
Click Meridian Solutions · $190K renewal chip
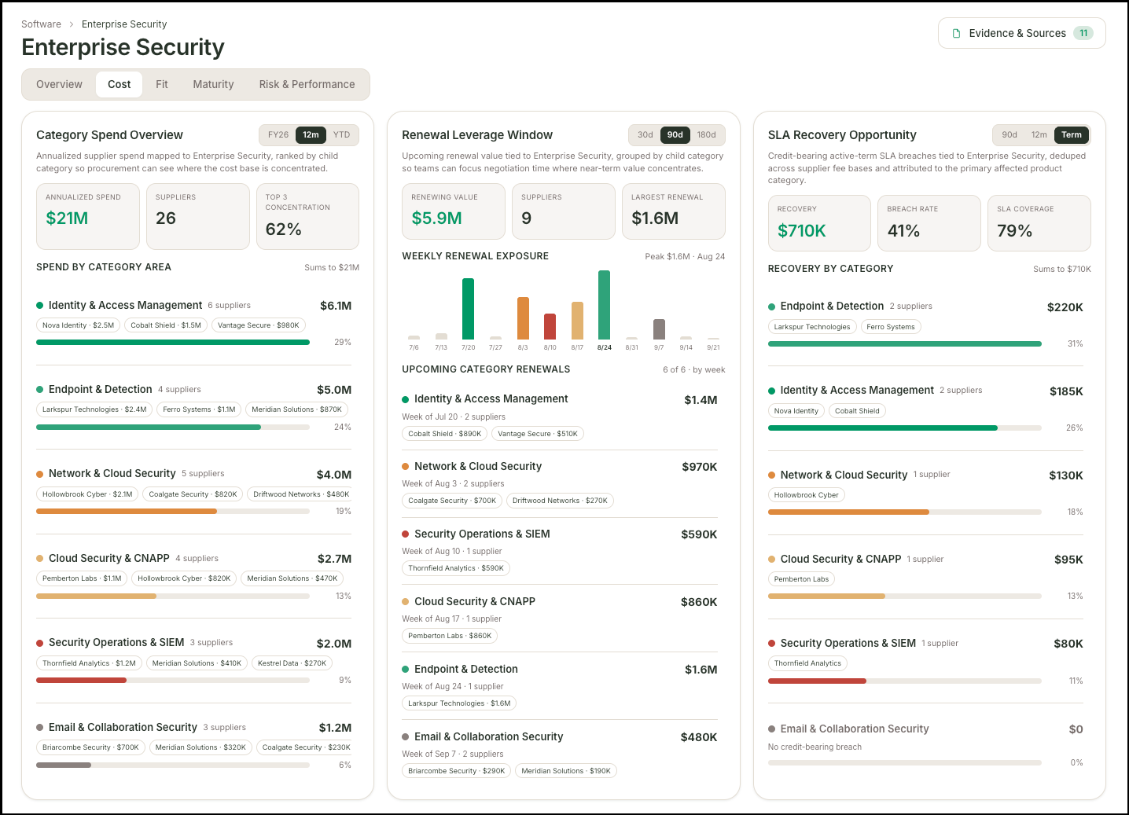pyautogui.click(x=566, y=771)
